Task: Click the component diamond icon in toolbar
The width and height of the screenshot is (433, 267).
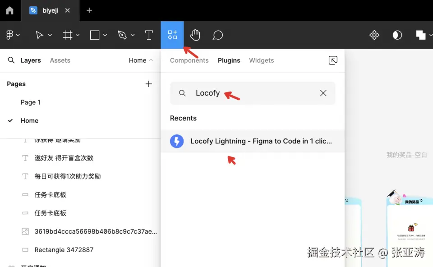Action: 374,35
